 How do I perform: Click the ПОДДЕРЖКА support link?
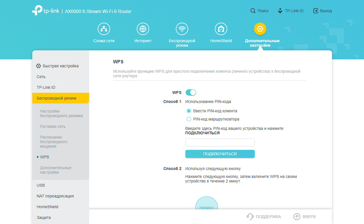[x=268, y=217]
